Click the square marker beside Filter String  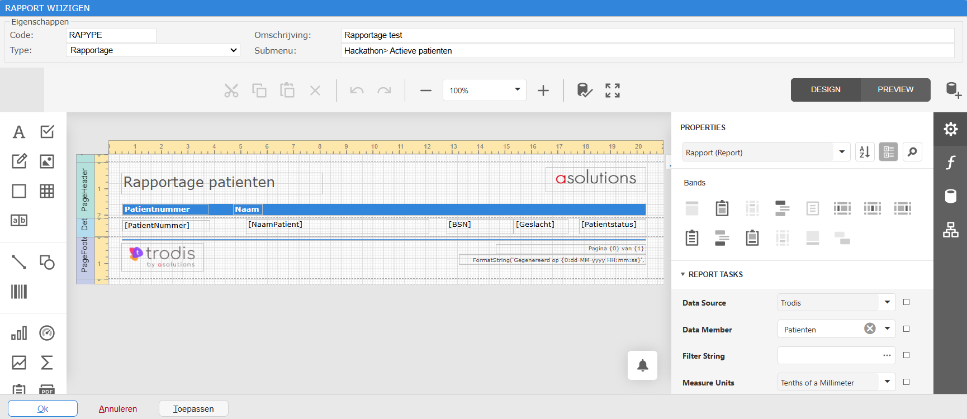907,355
